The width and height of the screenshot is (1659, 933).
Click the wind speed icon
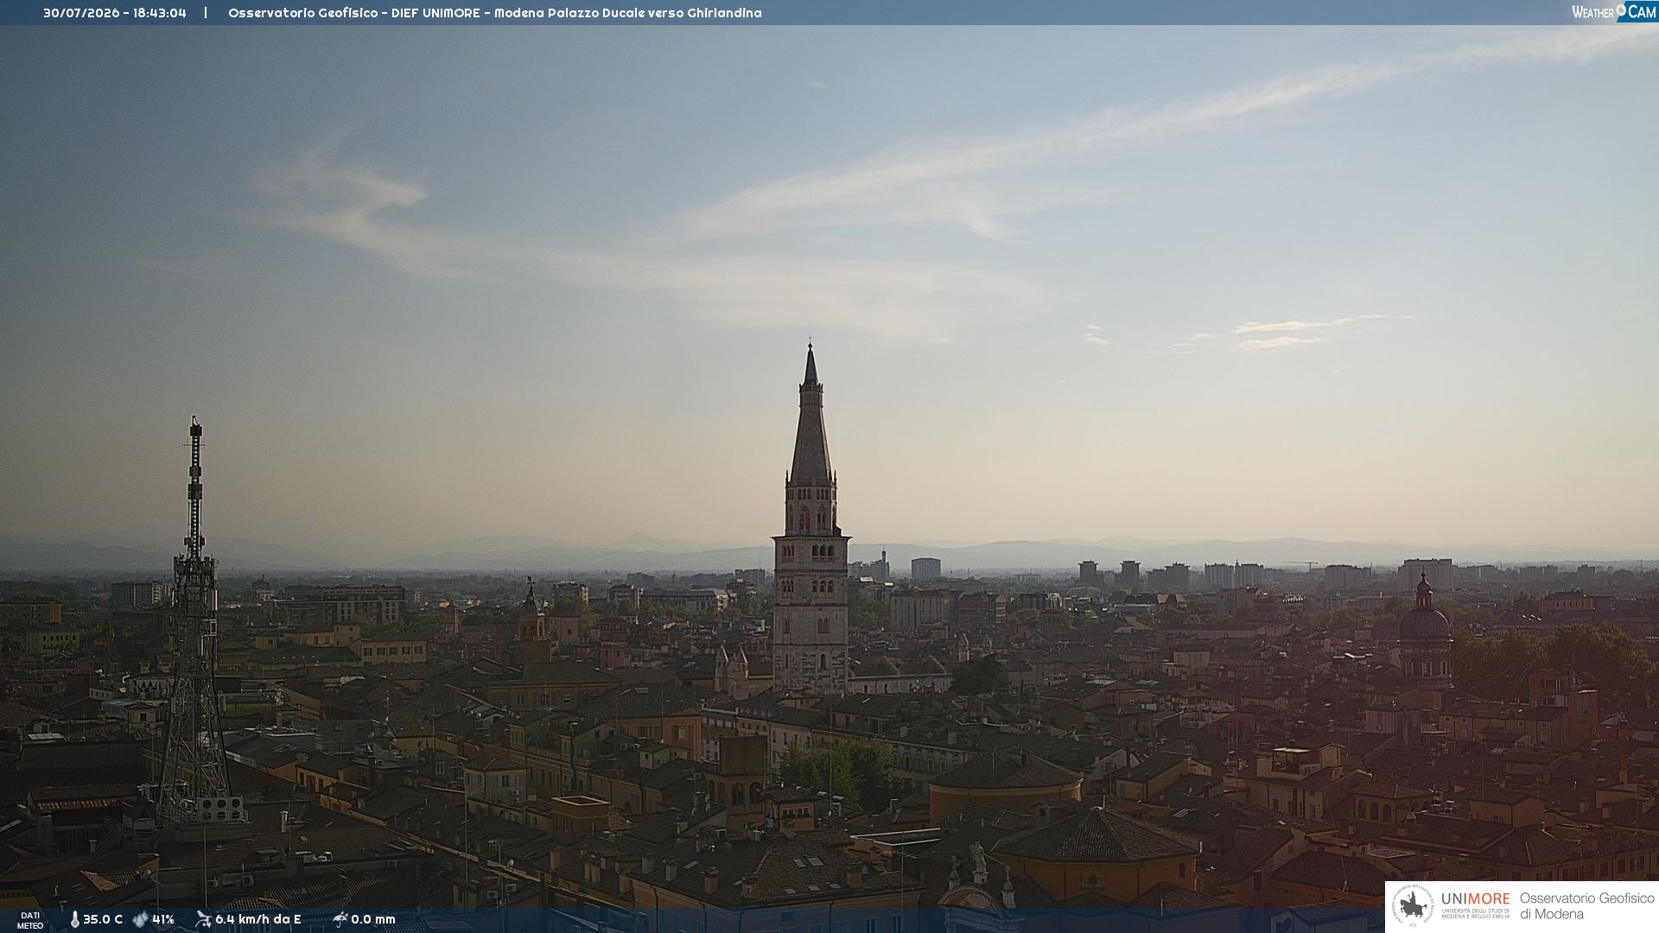(204, 919)
